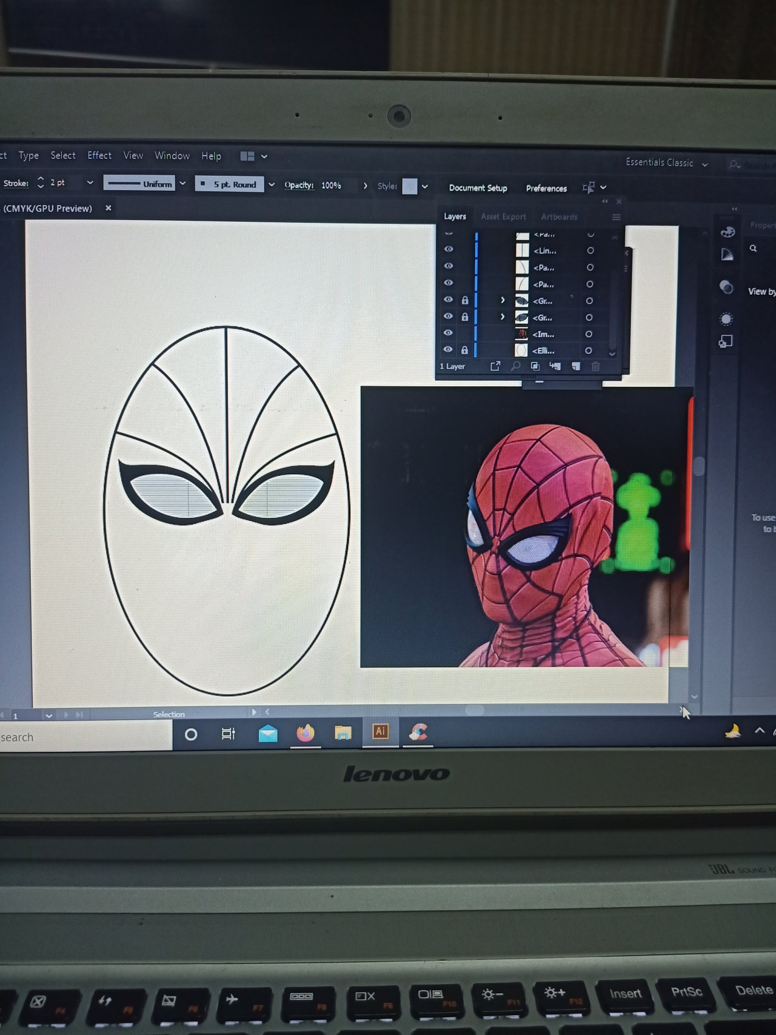Open the Window menu
Viewport: 776px width, 1035px height.
[172, 156]
